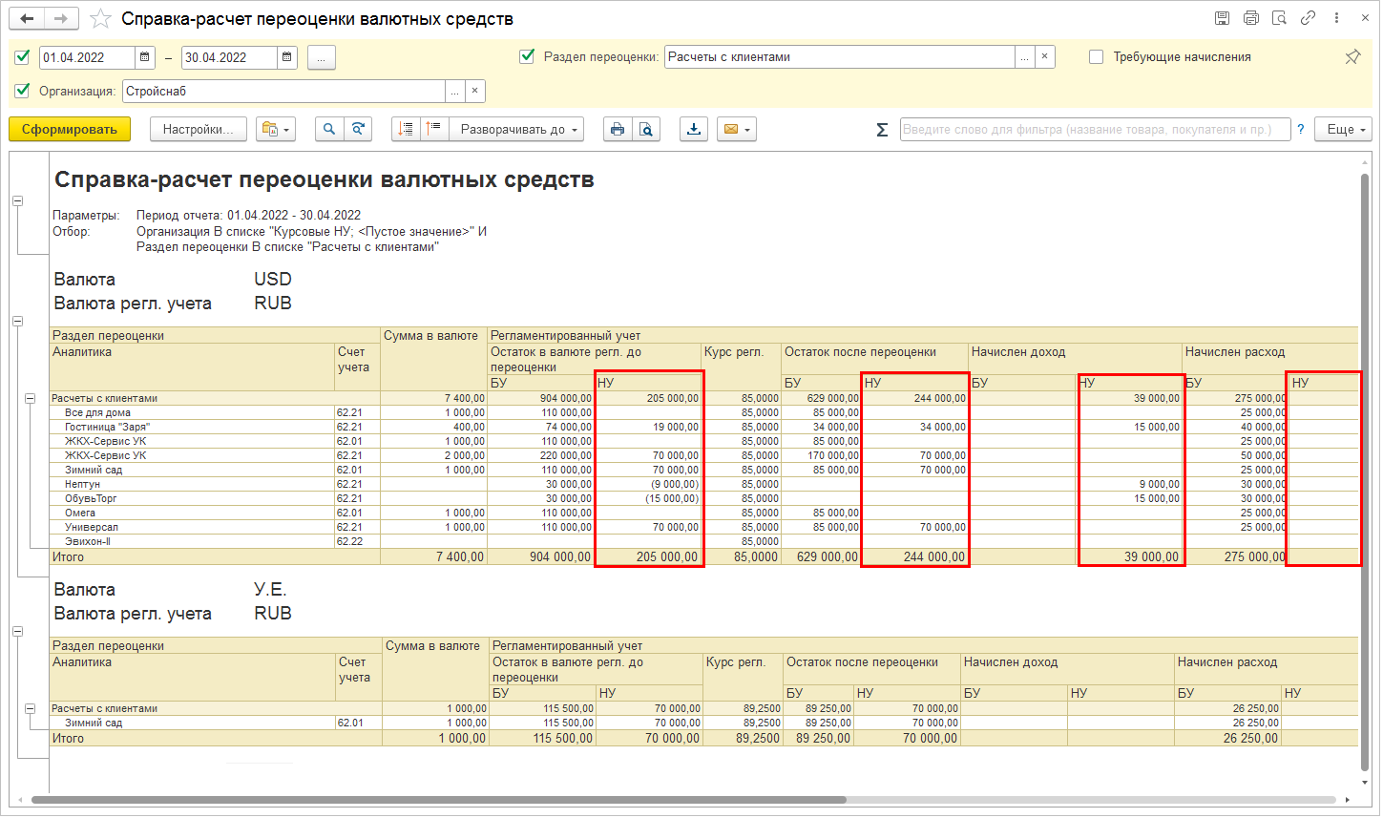Click the Настройки... button
Screen dimensions: 1383x818
[x=198, y=130]
